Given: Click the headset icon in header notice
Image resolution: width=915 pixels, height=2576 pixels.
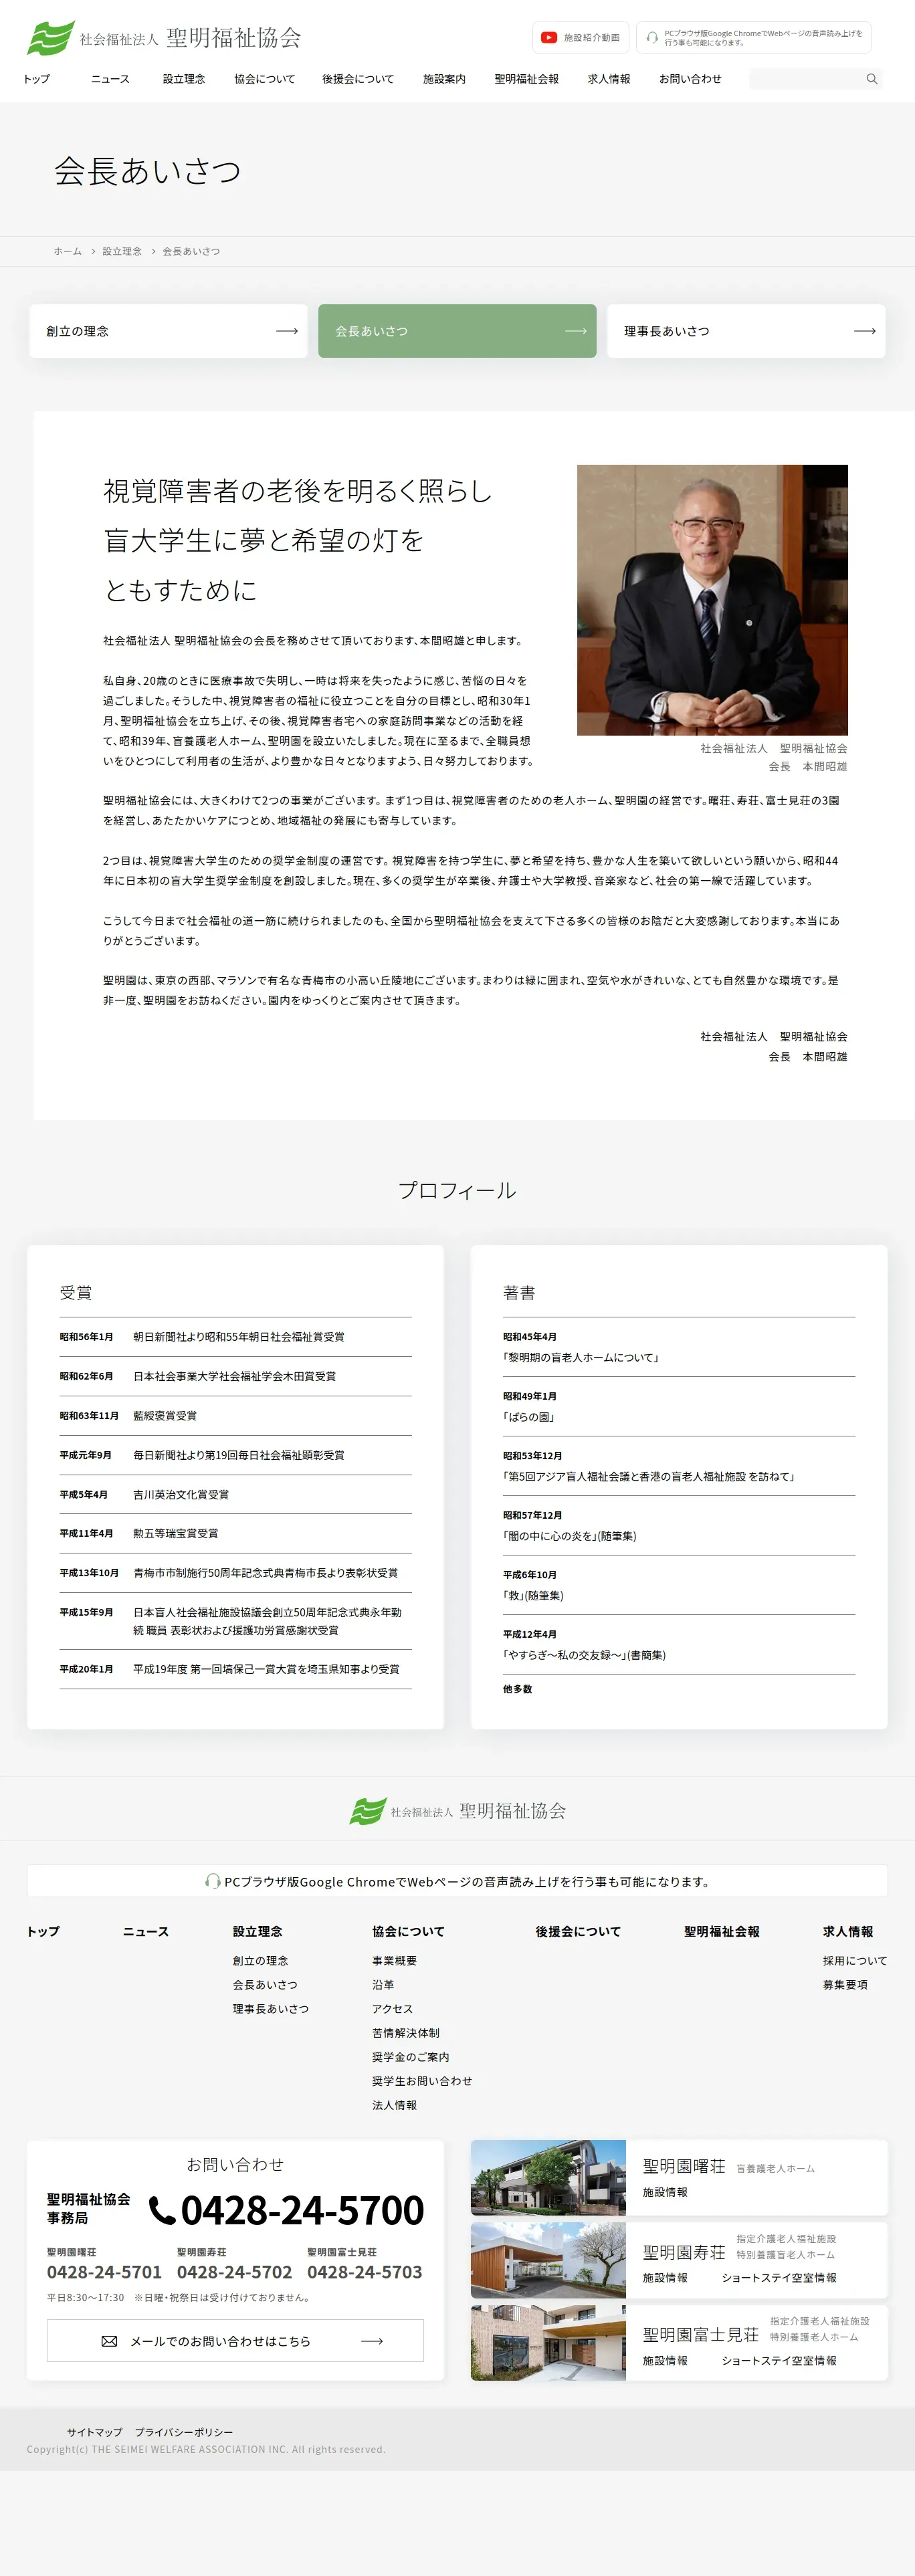Looking at the screenshot, I should [x=652, y=38].
